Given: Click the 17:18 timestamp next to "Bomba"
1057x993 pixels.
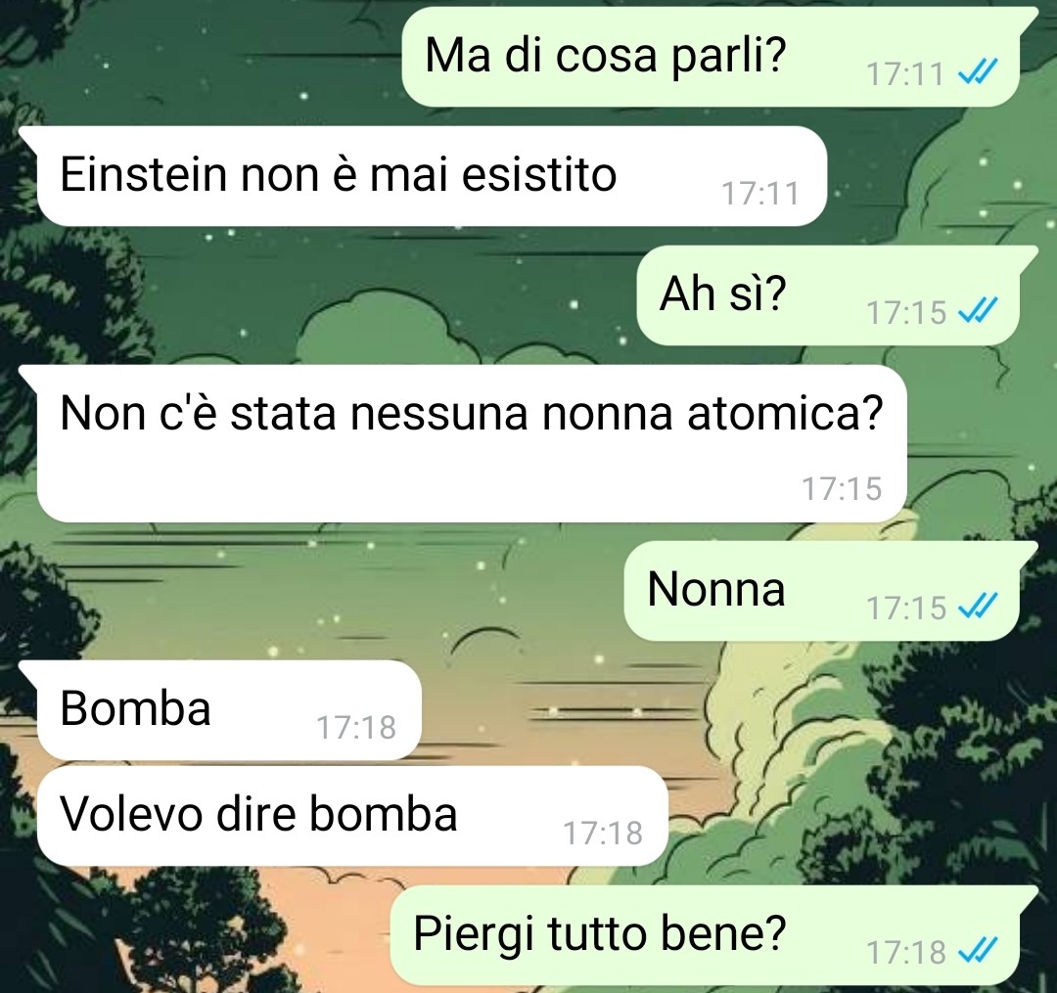Looking at the screenshot, I should [x=356, y=728].
